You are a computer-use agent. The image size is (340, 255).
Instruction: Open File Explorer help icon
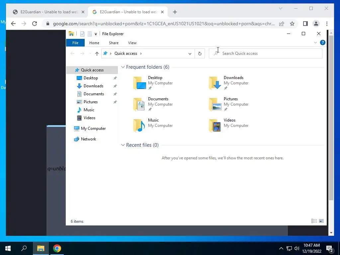pyautogui.click(x=323, y=42)
